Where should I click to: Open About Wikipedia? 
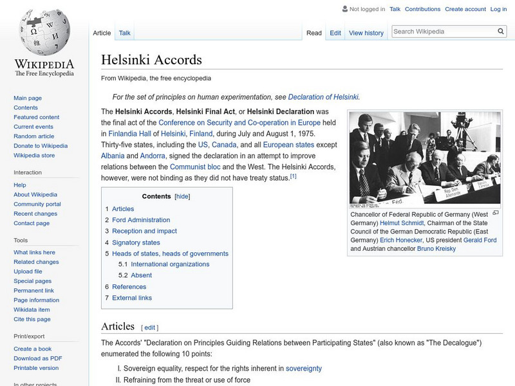tap(35, 195)
